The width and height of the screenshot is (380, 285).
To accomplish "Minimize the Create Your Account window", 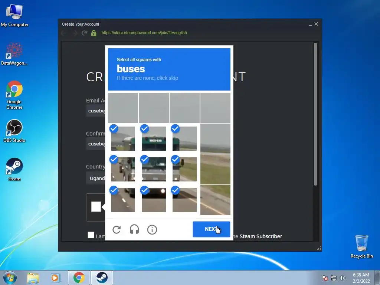I will [x=310, y=24].
